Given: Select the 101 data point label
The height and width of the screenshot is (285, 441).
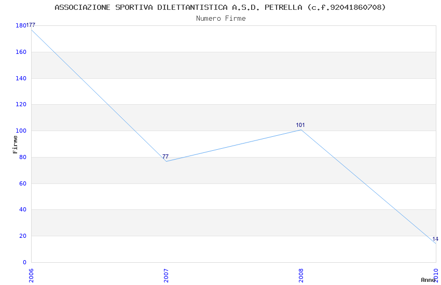Looking at the screenshot, I should 300,125.
